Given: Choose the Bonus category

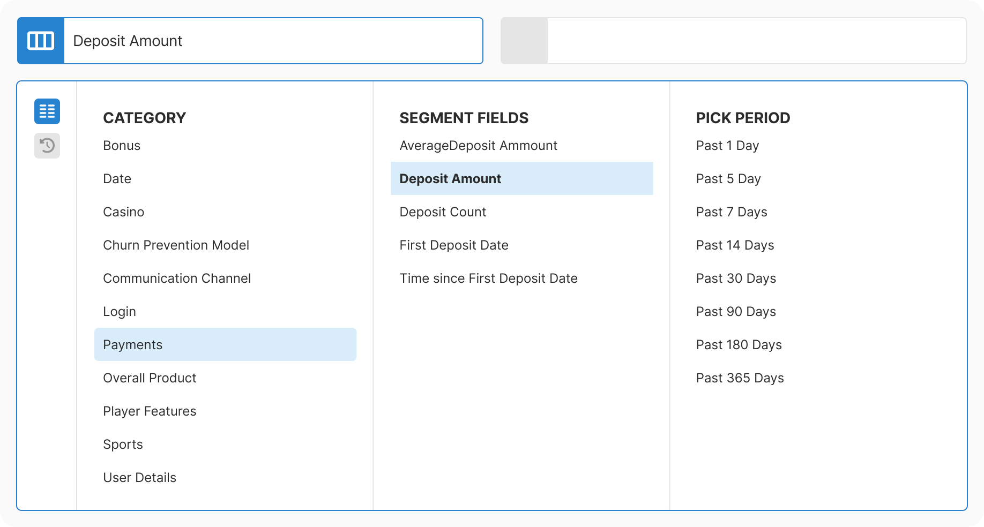Looking at the screenshot, I should point(122,145).
